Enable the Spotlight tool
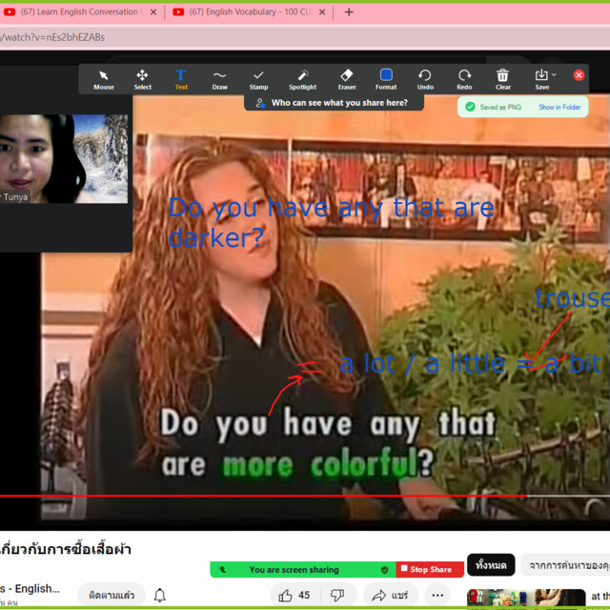The image size is (610, 610). (x=302, y=80)
